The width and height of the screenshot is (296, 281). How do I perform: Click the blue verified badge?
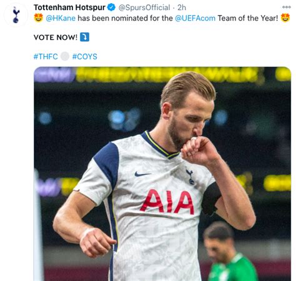111,7
